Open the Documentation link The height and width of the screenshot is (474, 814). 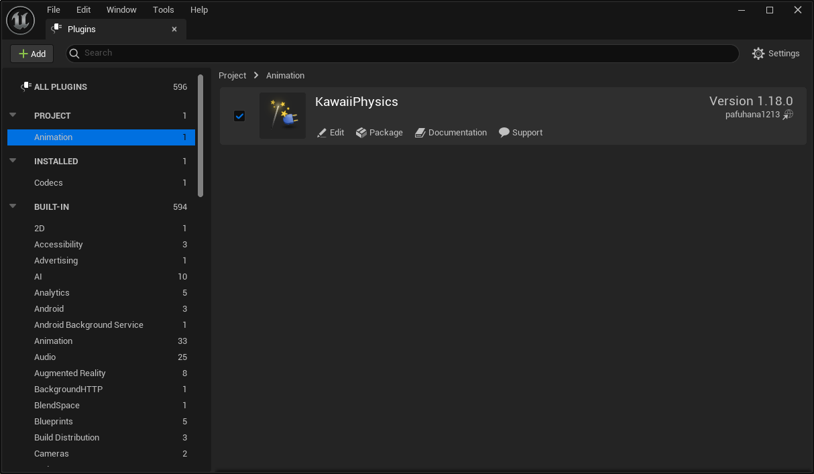451,133
